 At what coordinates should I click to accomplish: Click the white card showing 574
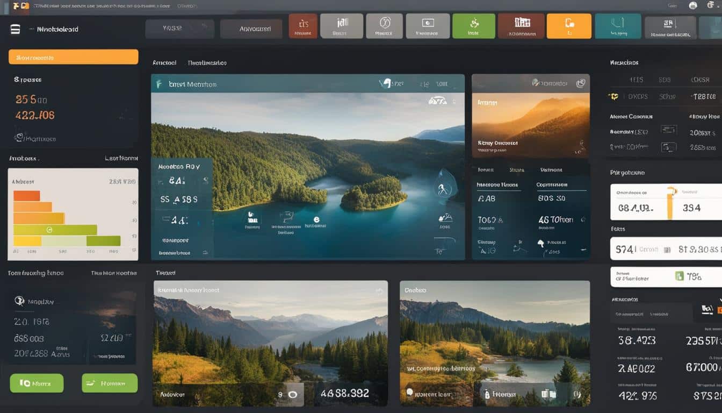click(x=666, y=249)
